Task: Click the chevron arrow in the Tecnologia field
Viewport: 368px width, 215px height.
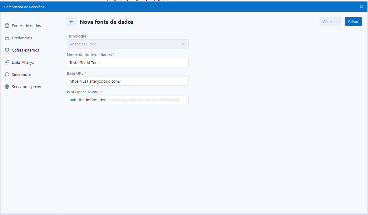Action: (x=183, y=44)
